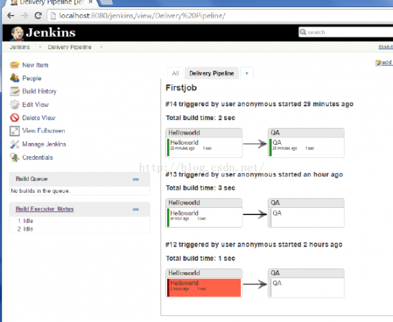
Task: Click the Jenkins title in header
Action: (x=50, y=33)
